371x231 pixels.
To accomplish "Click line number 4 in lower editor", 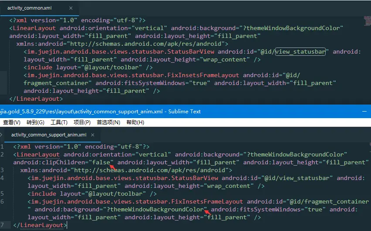I will (x=2, y=178).
